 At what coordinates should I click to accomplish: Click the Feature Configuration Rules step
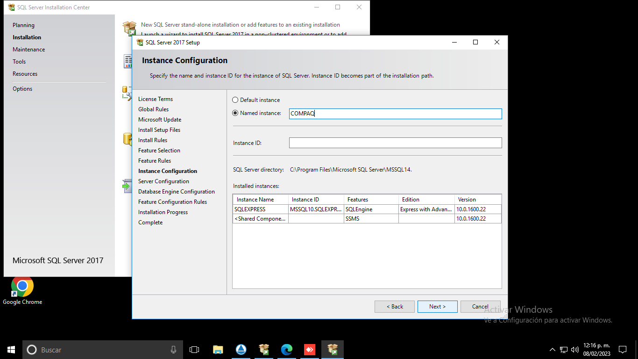[x=173, y=202]
